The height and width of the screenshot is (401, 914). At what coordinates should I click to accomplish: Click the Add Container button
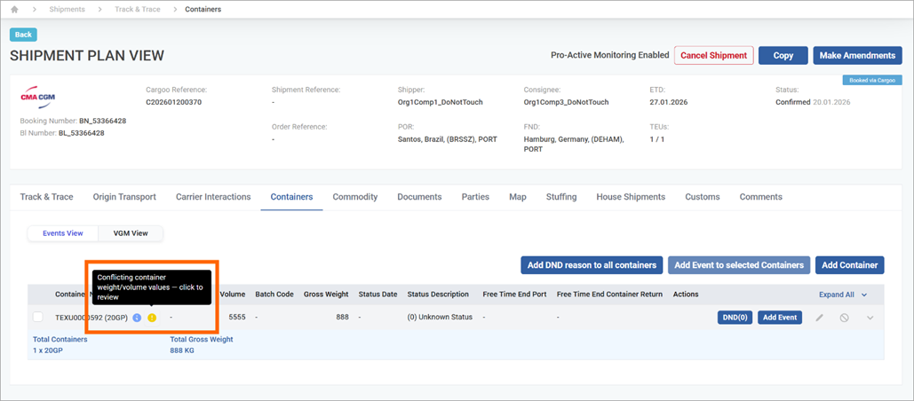[849, 264]
